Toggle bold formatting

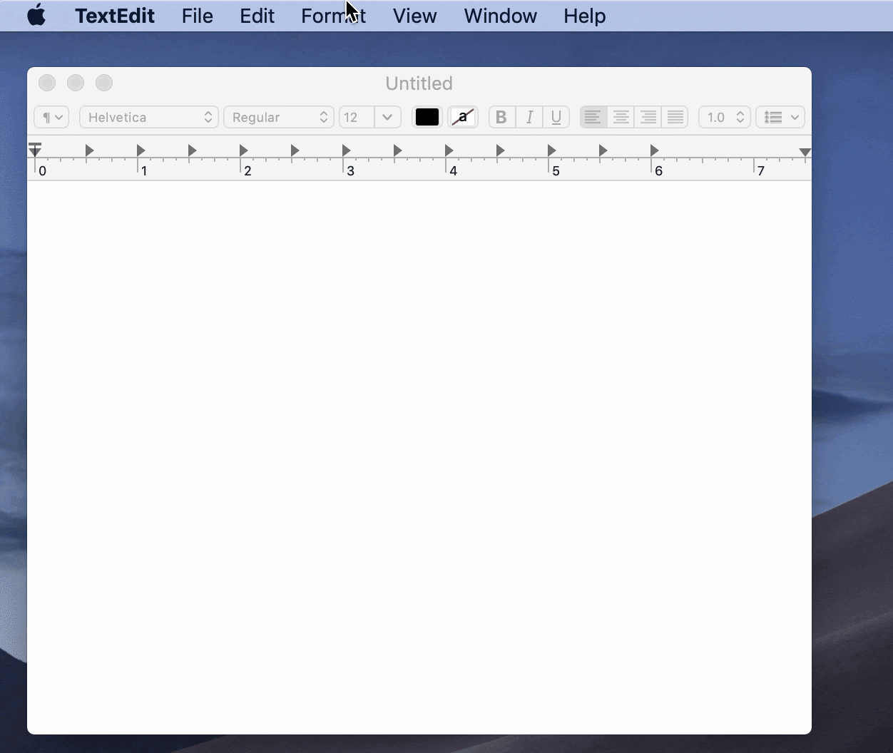click(501, 117)
